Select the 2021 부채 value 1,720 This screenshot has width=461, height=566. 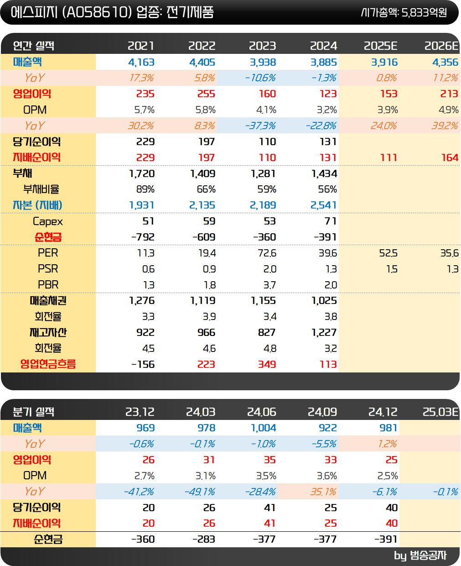(x=142, y=173)
